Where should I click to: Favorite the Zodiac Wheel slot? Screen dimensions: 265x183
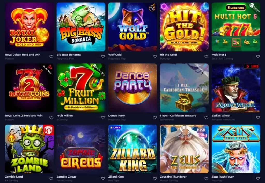coord(258,118)
